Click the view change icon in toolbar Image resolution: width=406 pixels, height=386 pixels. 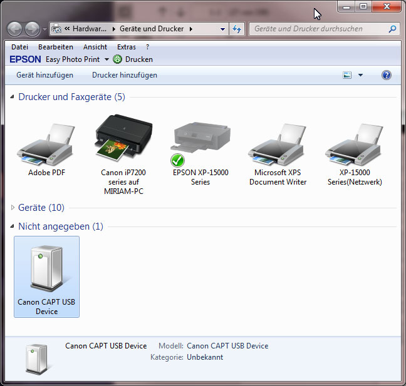[x=347, y=75]
